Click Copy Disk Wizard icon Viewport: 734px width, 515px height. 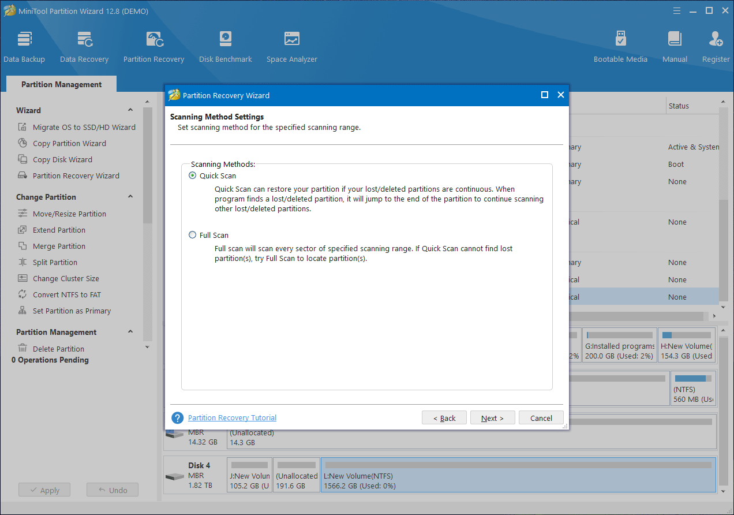23,159
